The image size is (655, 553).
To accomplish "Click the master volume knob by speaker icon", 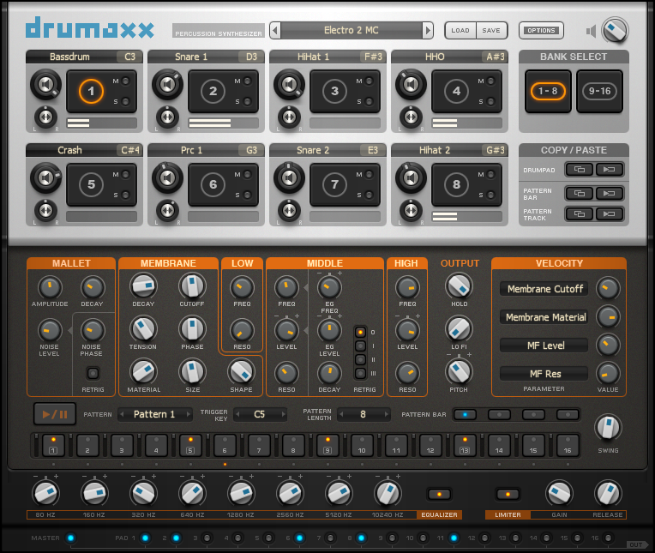I will pyautogui.click(x=614, y=31).
